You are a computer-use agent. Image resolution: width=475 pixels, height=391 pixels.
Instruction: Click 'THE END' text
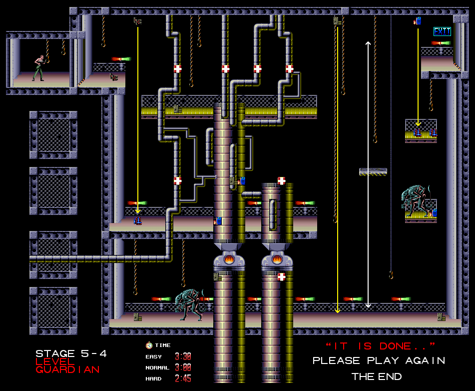click(377, 376)
